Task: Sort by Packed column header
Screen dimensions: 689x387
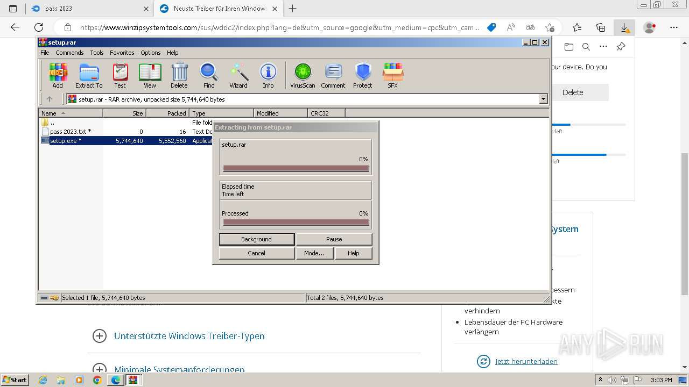Action: (x=167, y=113)
